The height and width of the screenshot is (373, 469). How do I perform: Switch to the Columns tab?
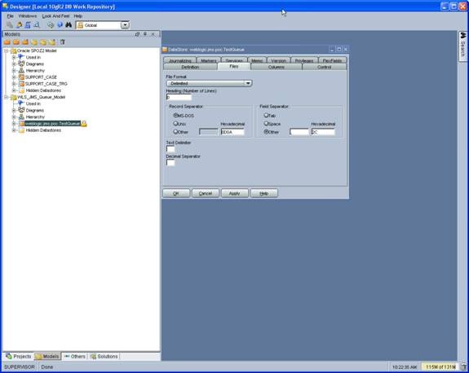click(x=276, y=67)
